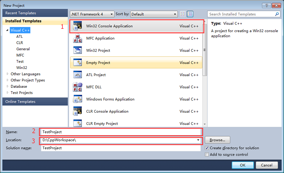Open the Sort by Default dropdown
This screenshot has width=284, height=173.
(x=154, y=14)
